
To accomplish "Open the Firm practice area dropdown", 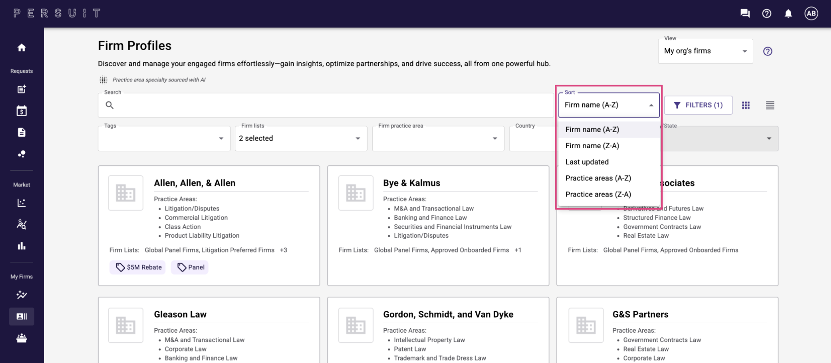I will pos(438,139).
